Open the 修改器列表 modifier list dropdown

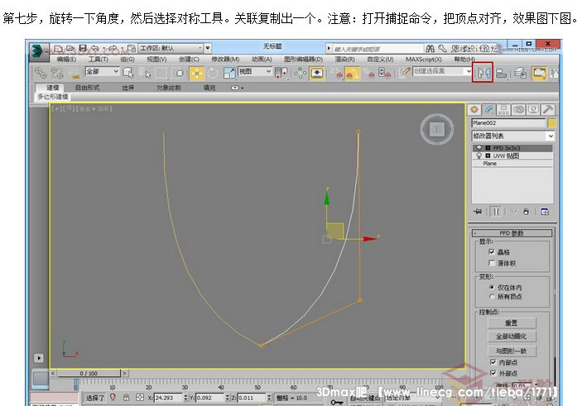tap(512, 136)
